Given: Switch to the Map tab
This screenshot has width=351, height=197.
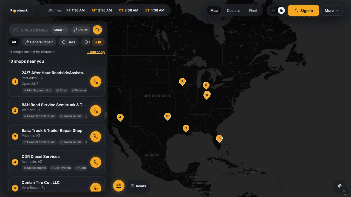Looking at the screenshot, I should [214, 11].
